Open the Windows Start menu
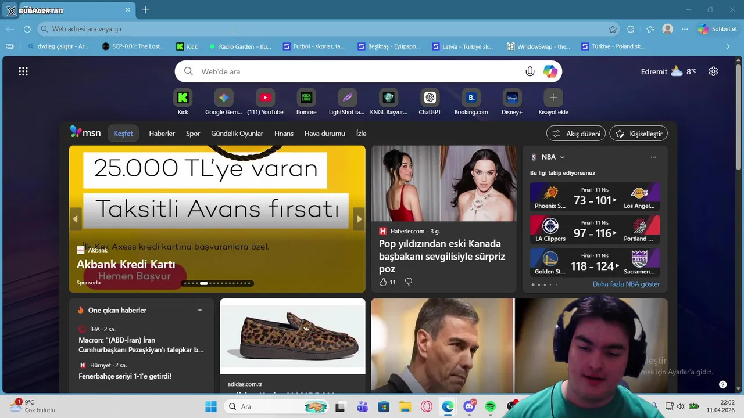The image size is (744, 418). point(210,406)
